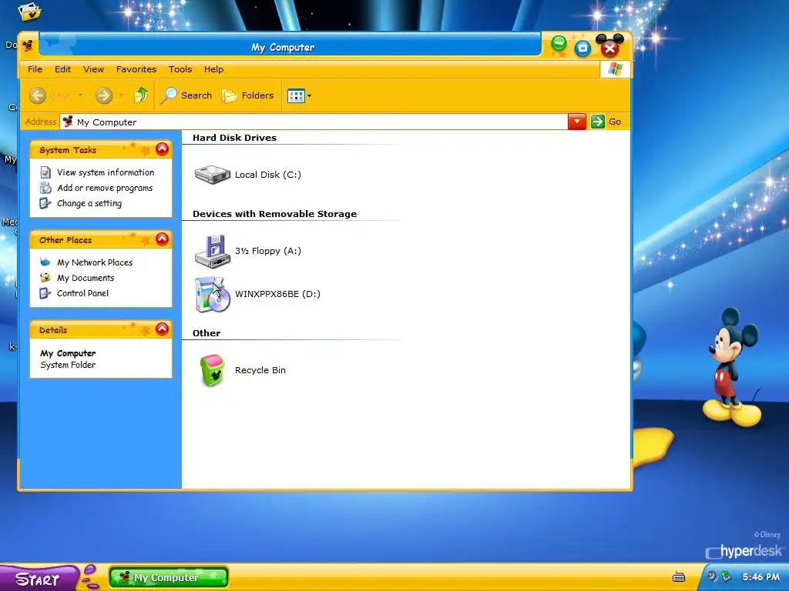
Task: Click the second system tray icon
Action: (726, 576)
